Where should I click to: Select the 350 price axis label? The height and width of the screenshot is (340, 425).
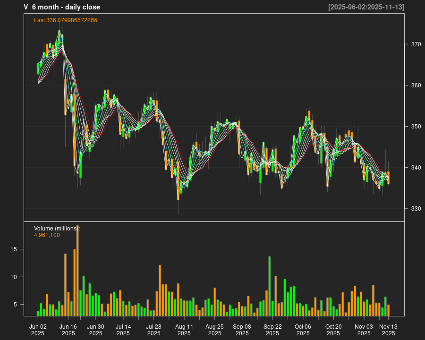click(416, 127)
